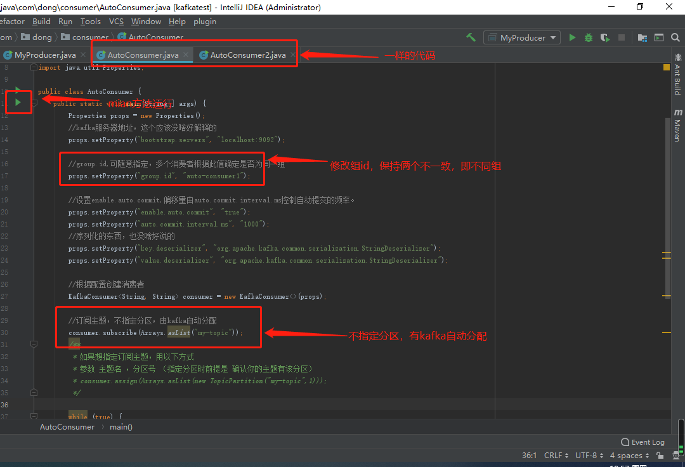The width and height of the screenshot is (685, 467).
Task: Run with Coverage shield icon
Action: point(605,37)
